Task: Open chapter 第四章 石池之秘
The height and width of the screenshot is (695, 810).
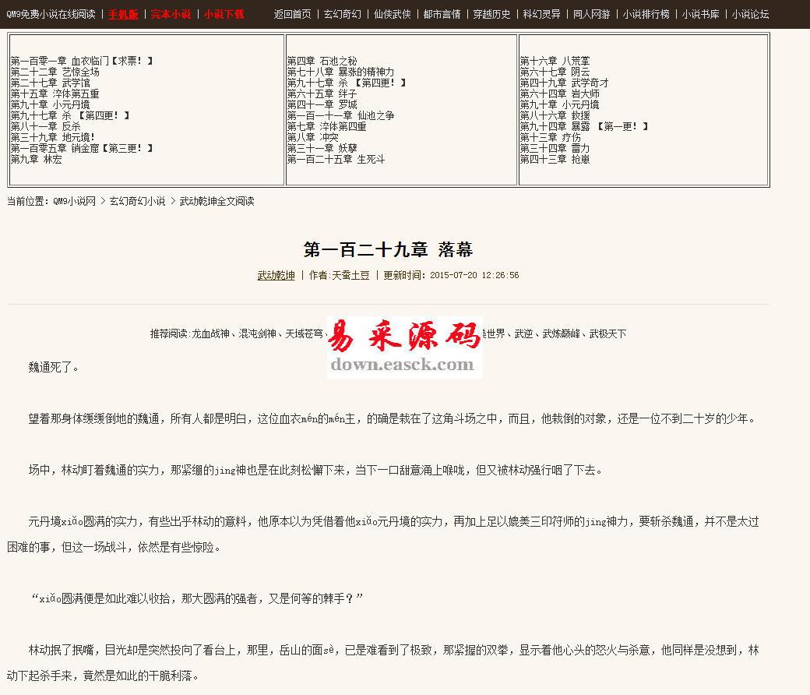Action: coord(322,61)
